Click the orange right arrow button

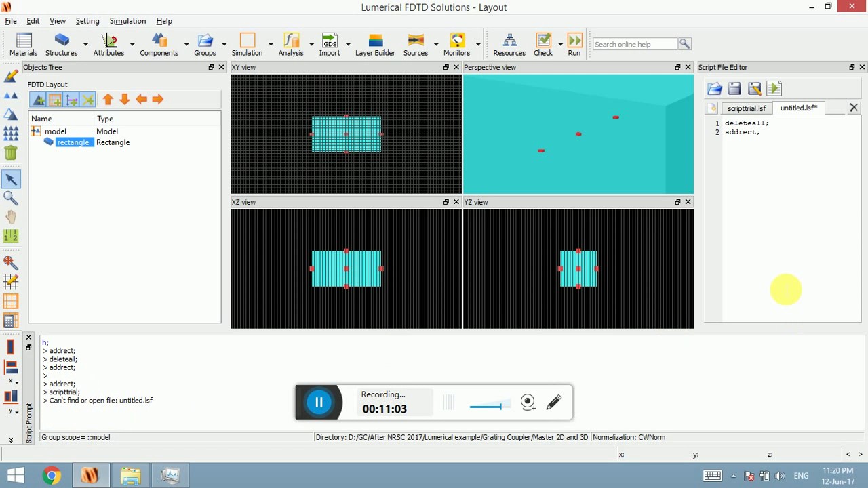point(157,100)
